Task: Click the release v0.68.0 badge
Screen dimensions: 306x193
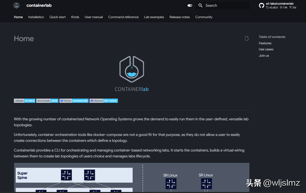Action: tap(24, 101)
